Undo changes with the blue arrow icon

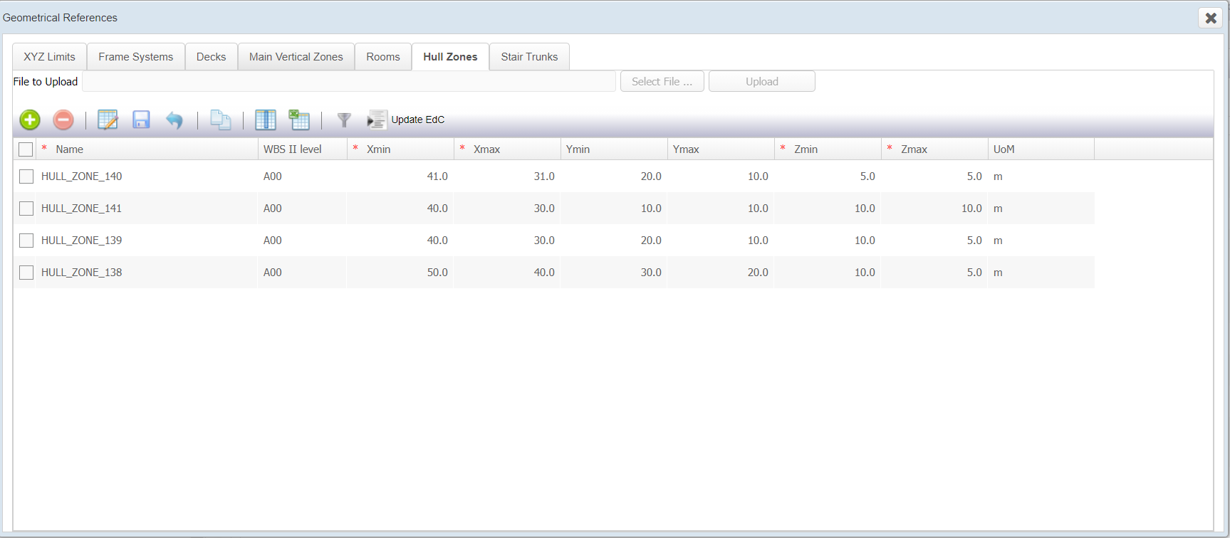174,120
